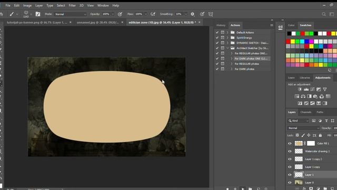Screen dimensions: 337x190
Task: Click the search magnifier in options bar
Action: tap(324, 14)
